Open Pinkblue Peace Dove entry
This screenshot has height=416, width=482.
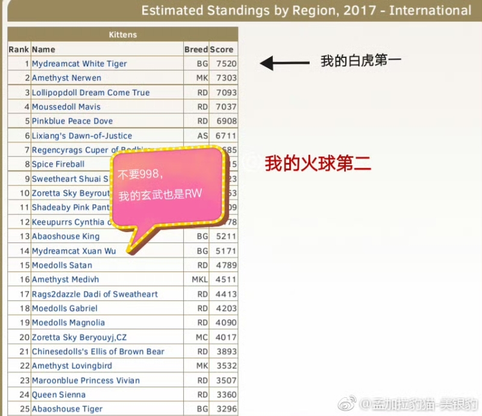[72, 121]
